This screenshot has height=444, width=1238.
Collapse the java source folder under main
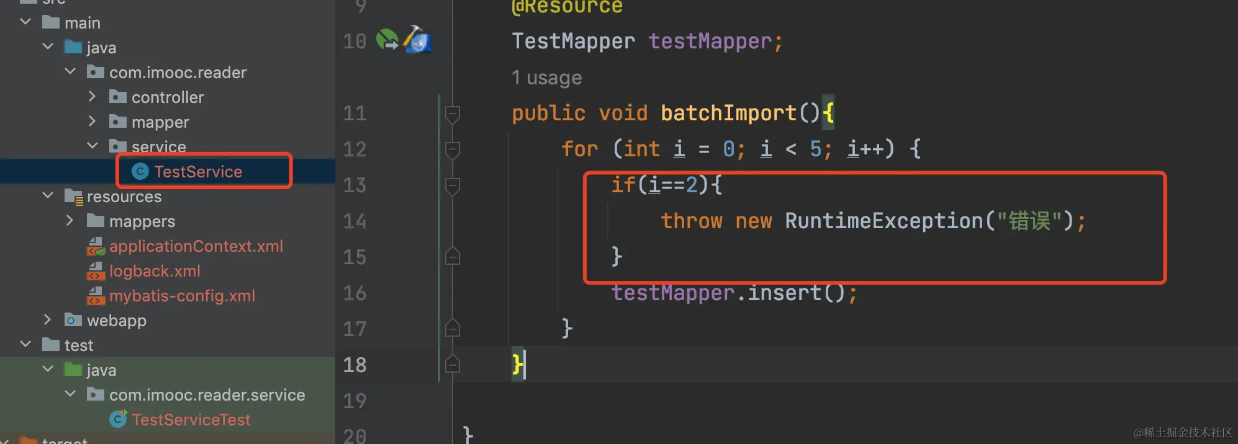coord(48,47)
